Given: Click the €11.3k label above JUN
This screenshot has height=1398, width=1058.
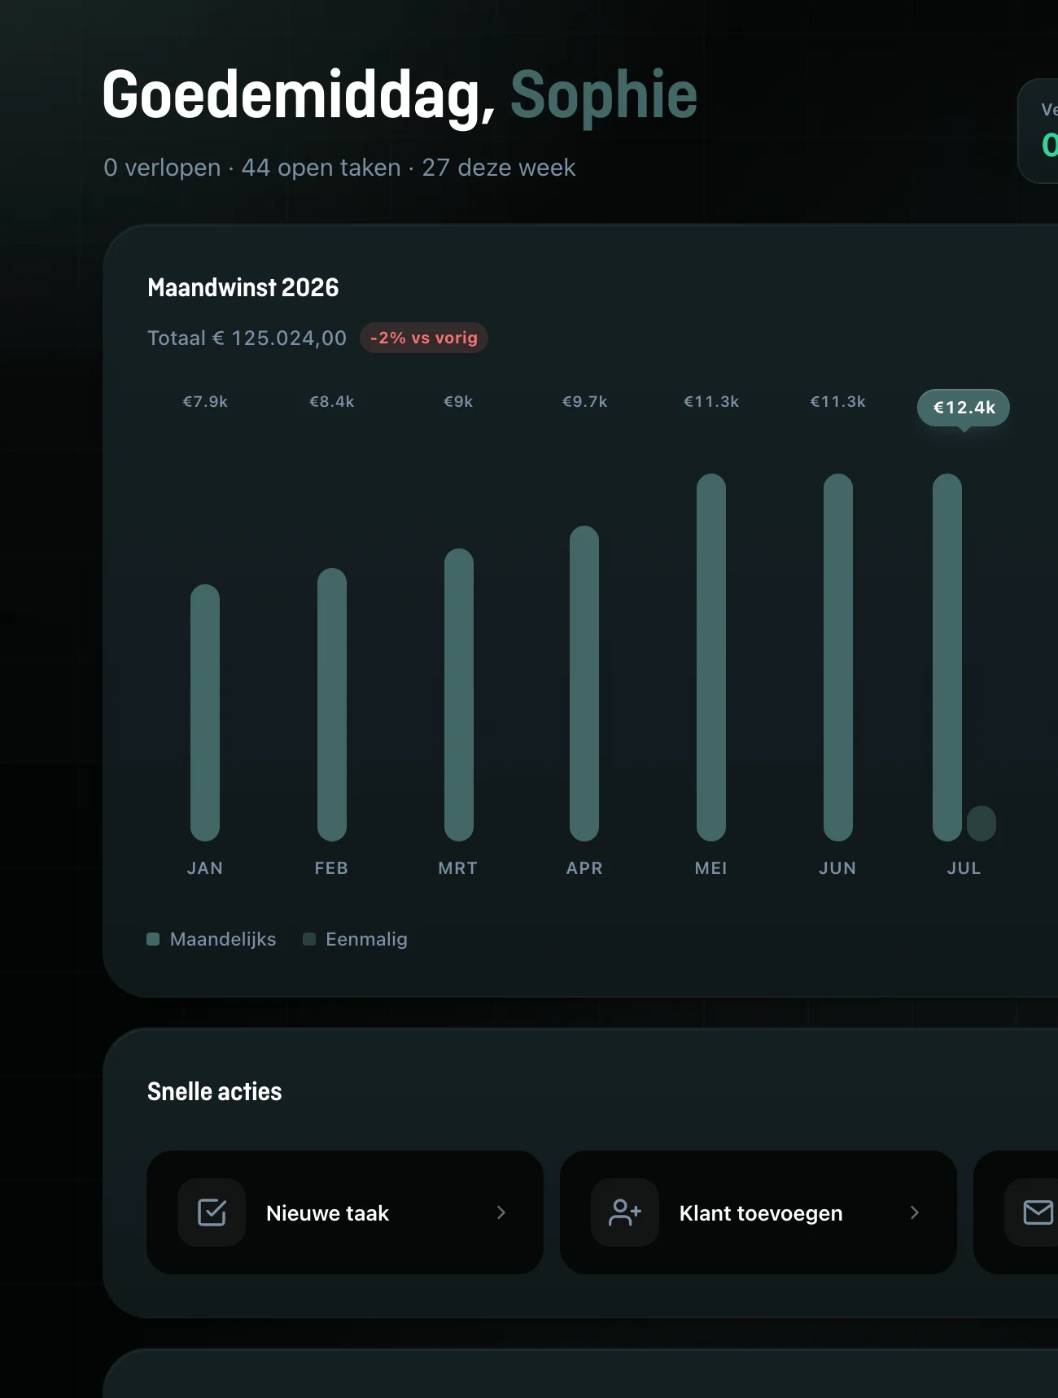Looking at the screenshot, I should click(x=838, y=401).
